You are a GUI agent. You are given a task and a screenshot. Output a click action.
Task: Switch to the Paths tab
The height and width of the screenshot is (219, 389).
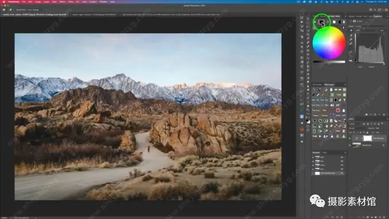[x=324, y=152]
